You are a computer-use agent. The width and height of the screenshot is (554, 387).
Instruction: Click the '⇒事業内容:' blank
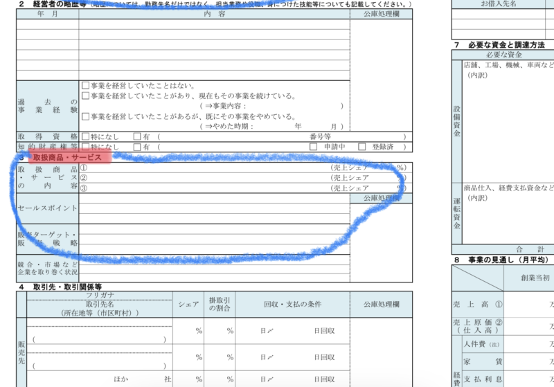point(293,106)
